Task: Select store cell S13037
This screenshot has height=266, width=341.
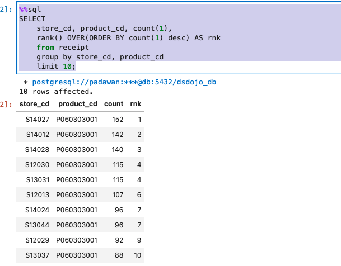Action: [37, 255]
